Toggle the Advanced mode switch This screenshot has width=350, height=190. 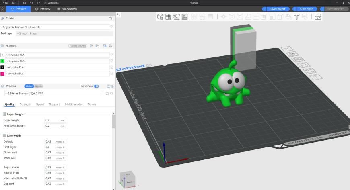pos(97,86)
